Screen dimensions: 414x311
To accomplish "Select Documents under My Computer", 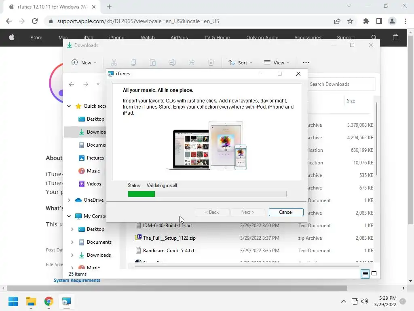I will [x=95, y=242].
